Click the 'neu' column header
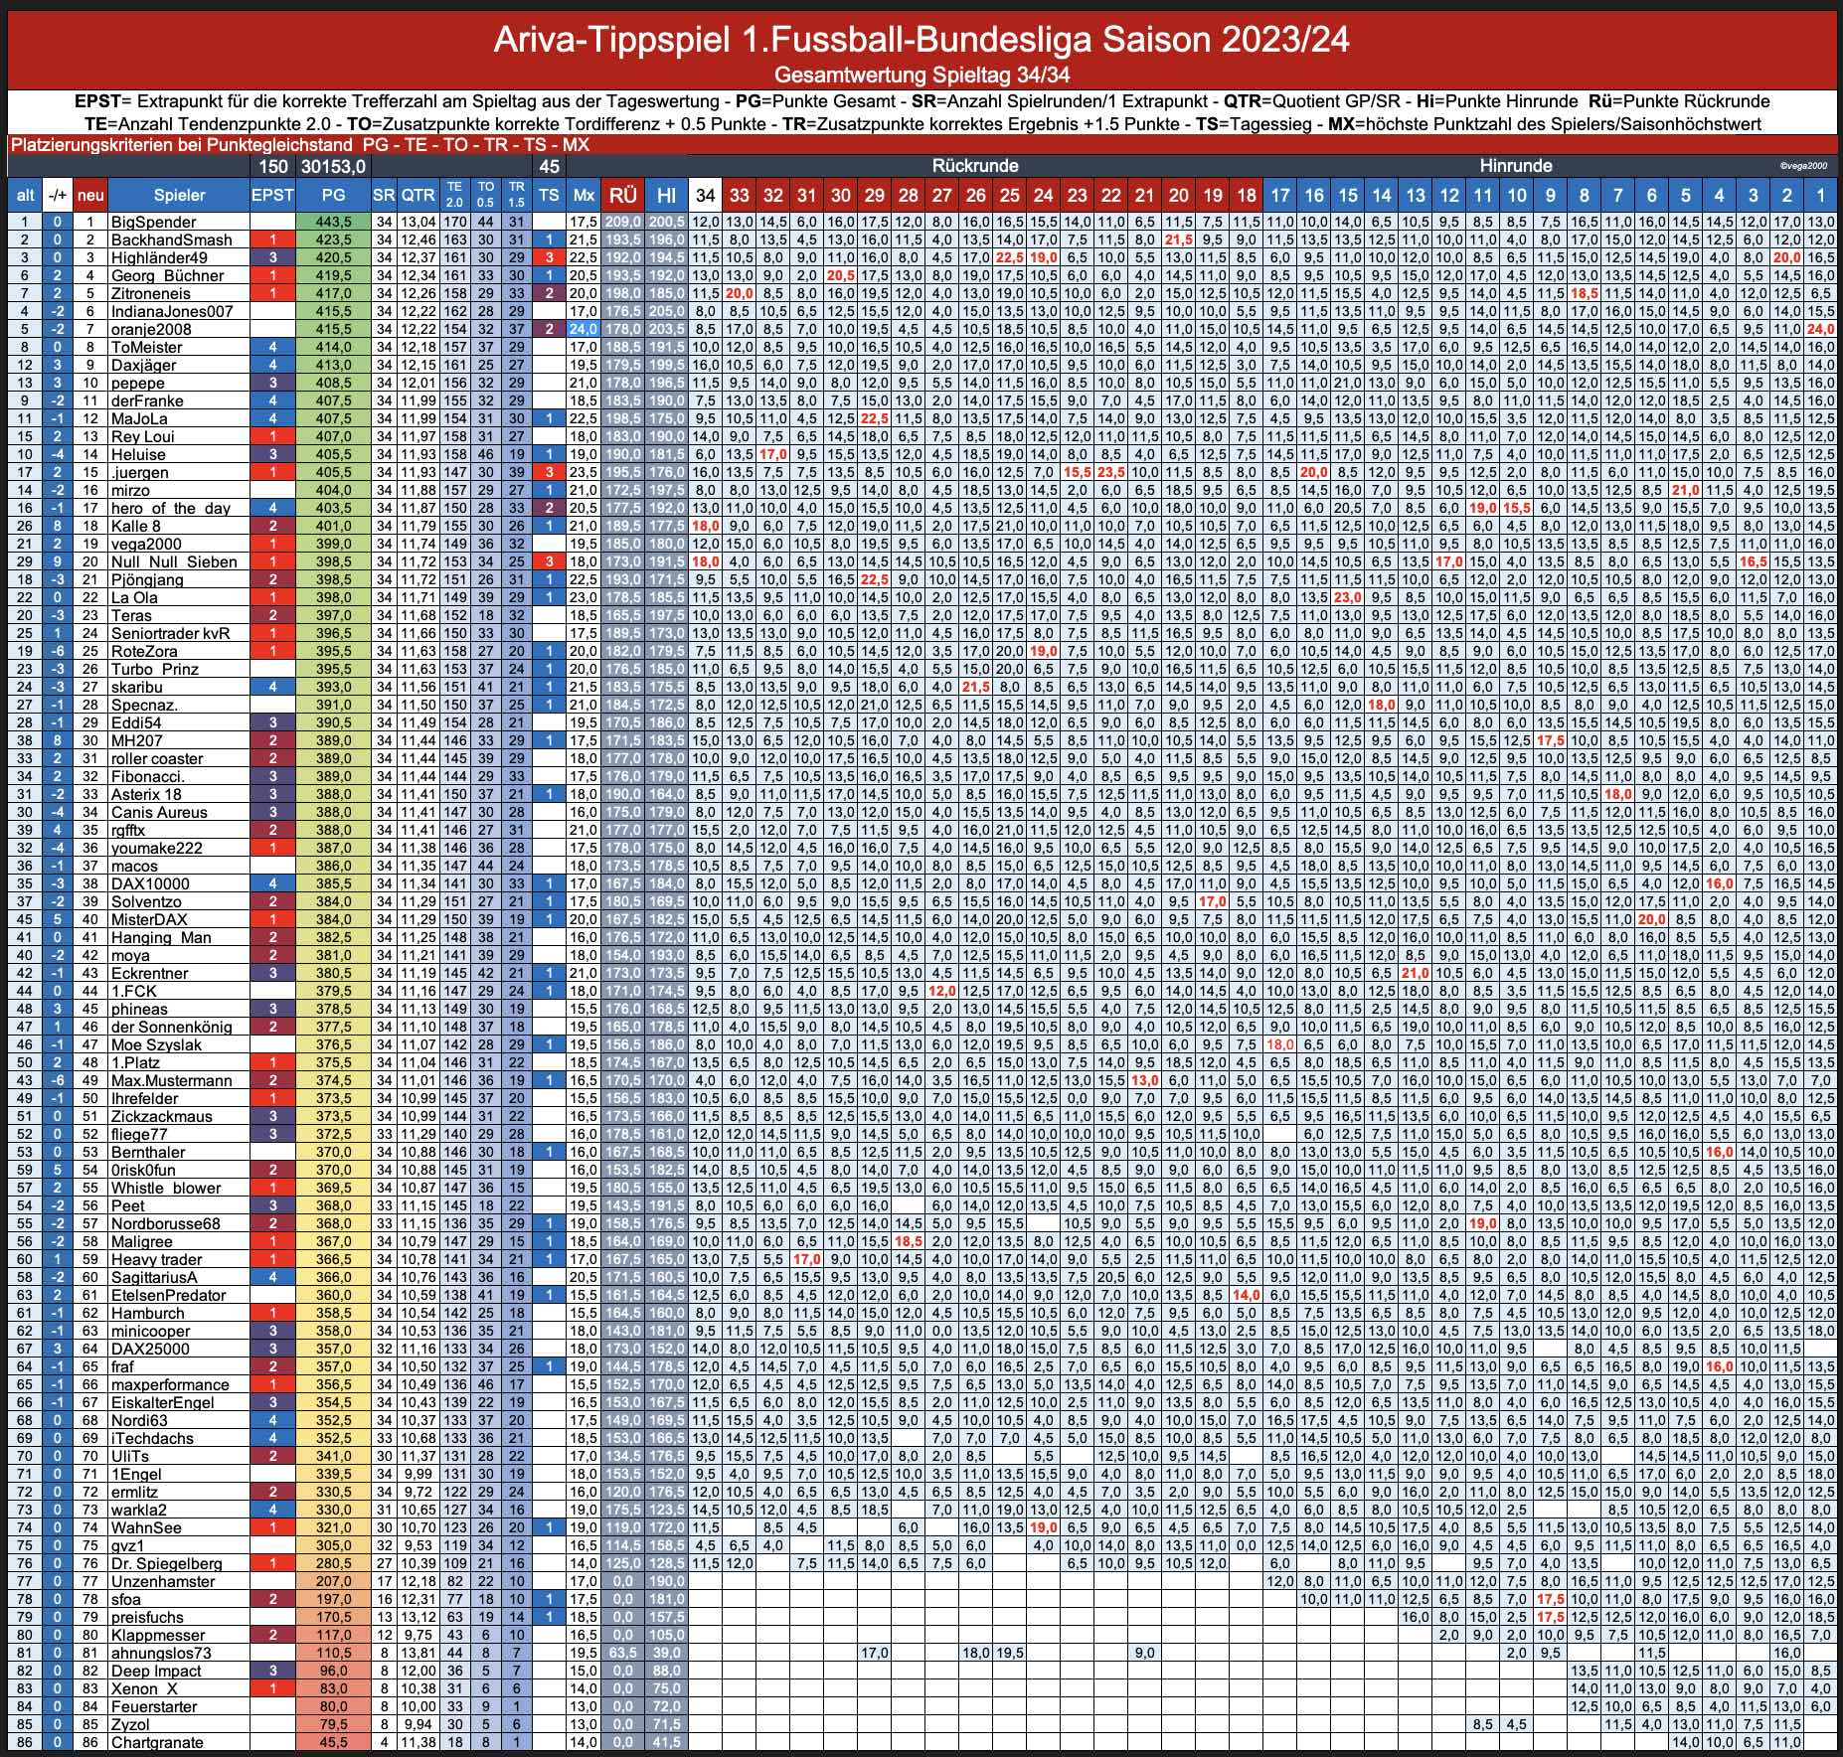 pos(90,195)
